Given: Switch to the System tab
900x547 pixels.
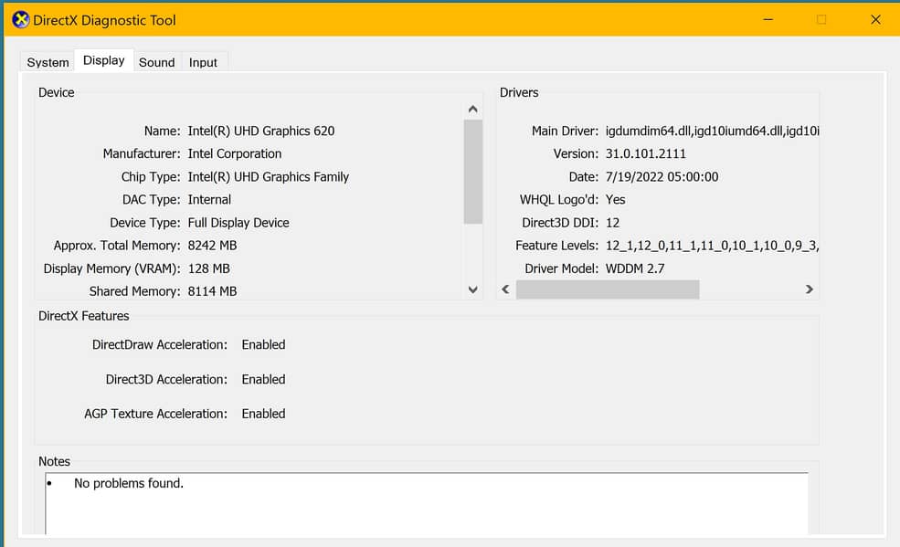Looking at the screenshot, I should click(x=48, y=62).
